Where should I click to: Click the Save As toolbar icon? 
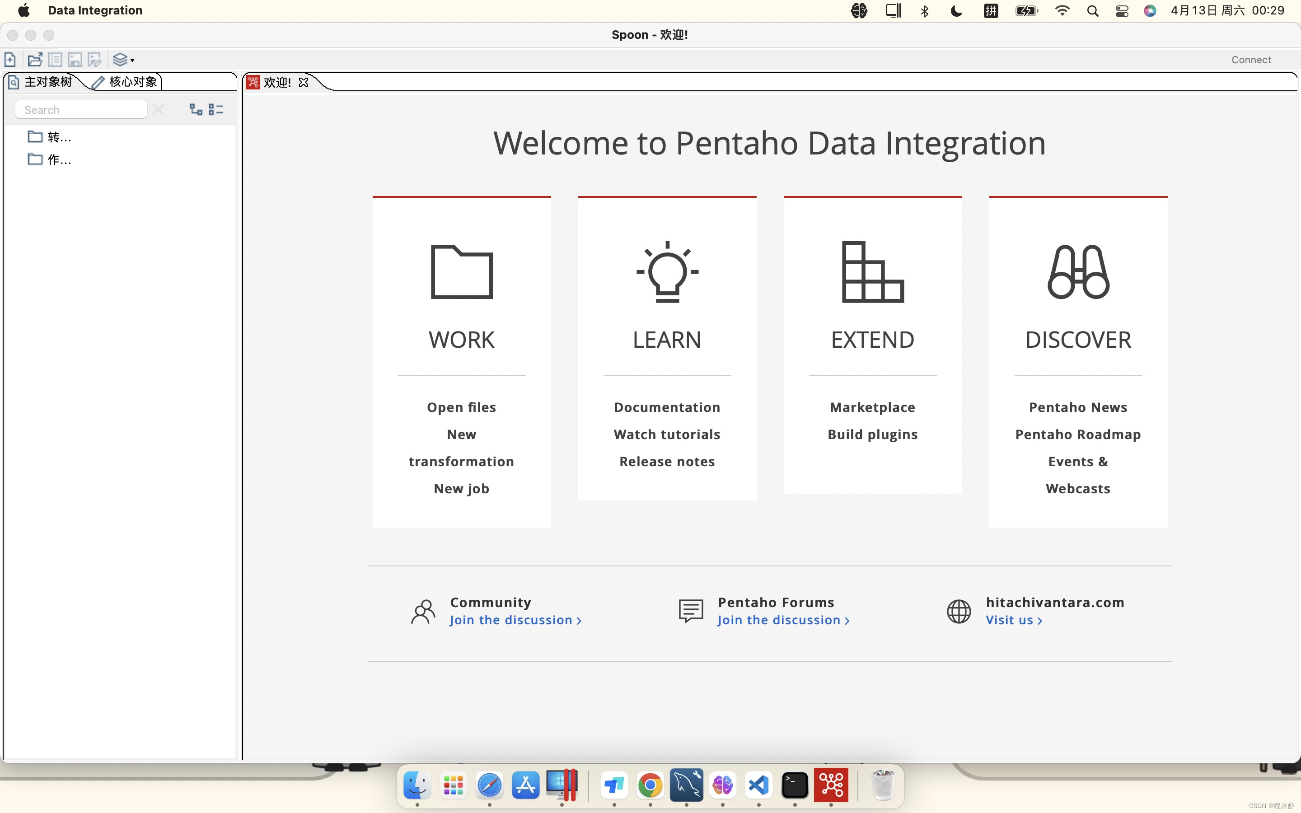click(x=94, y=60)
